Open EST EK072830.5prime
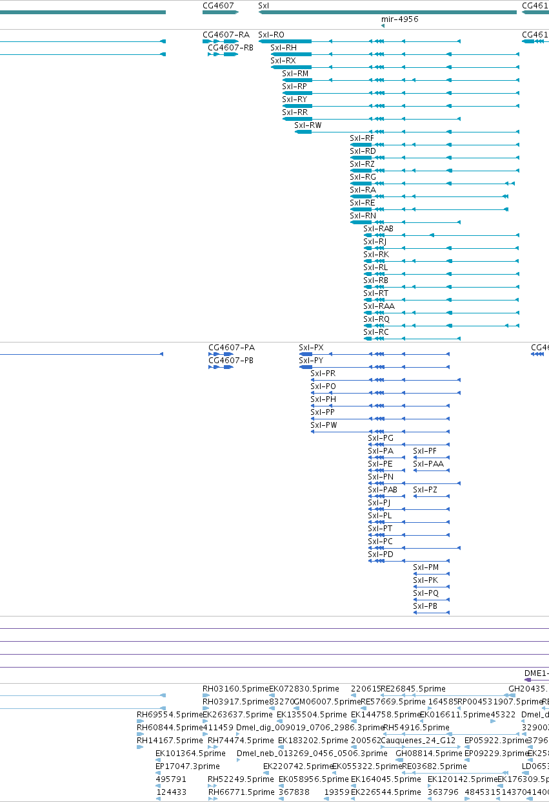 tap(304, 689)
